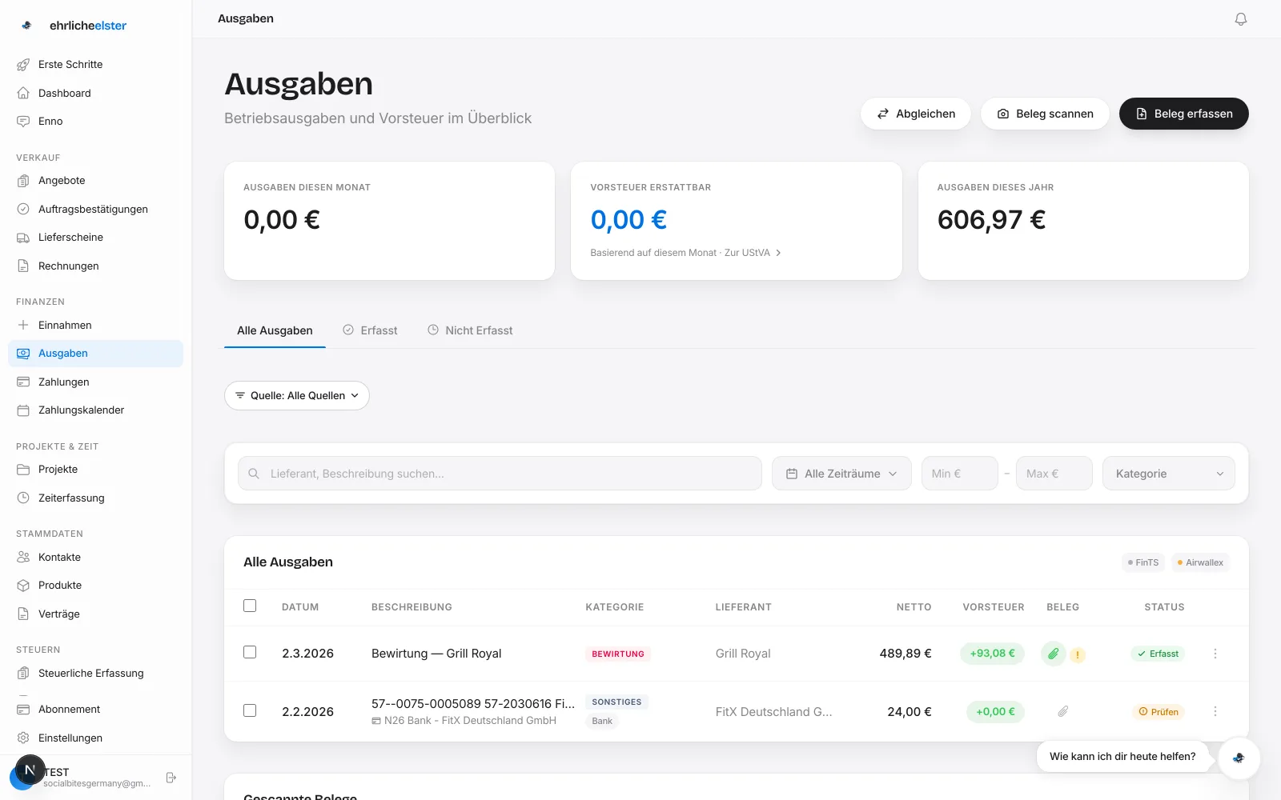
Task: Click the Zeiterfassung clock icon
Action: pyautogui.click(x=23, y=498)
